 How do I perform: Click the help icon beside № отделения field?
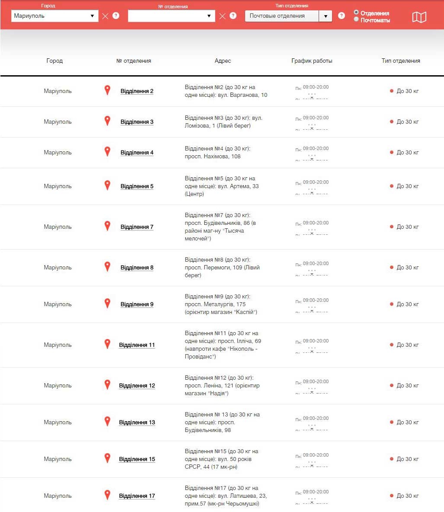[x=233, y=16]
